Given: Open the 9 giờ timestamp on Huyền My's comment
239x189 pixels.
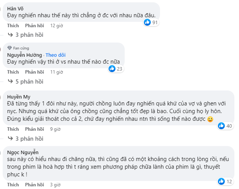Looking at the screenshot, I should click(x=55, y=129).
